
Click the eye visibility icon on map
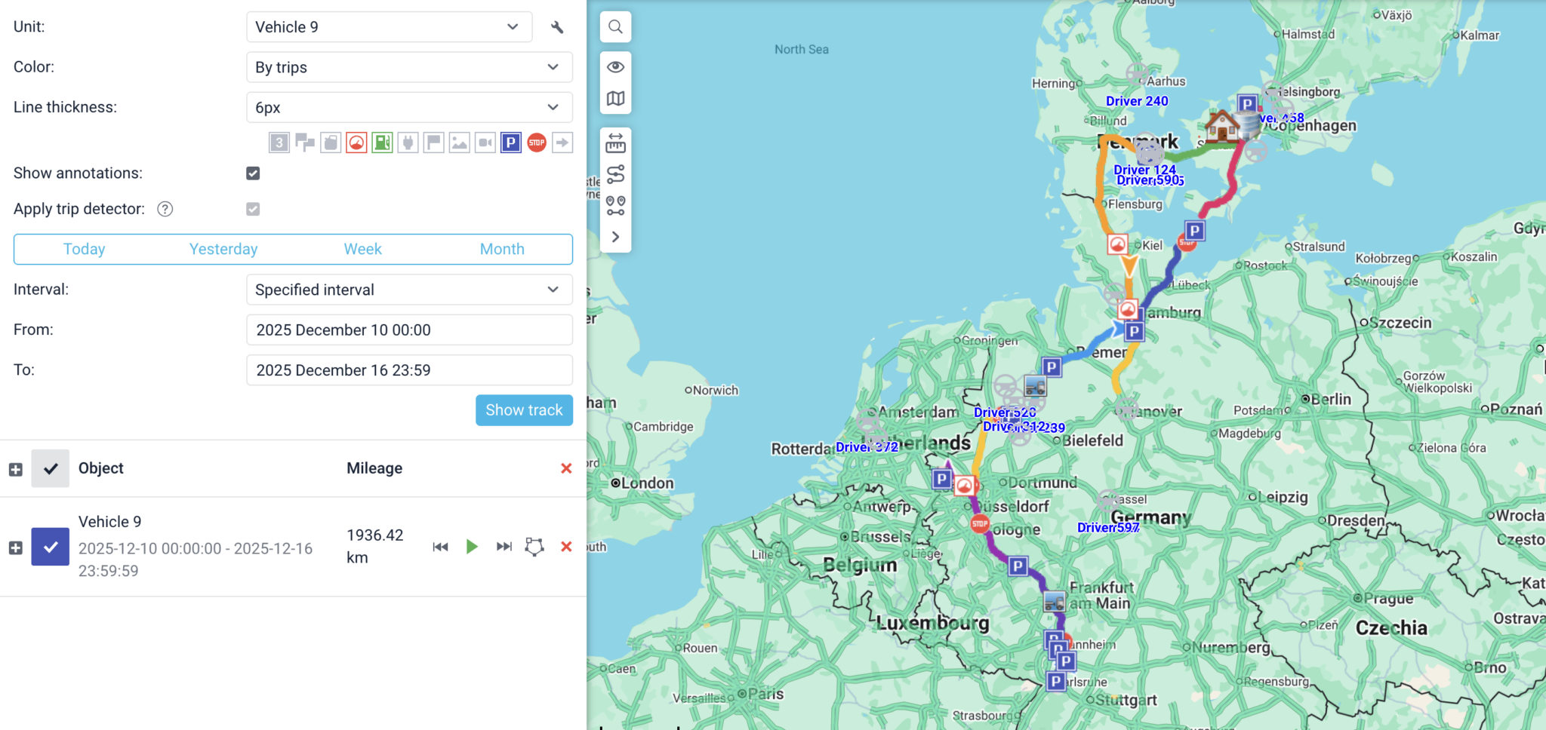(x=616, y=67)
